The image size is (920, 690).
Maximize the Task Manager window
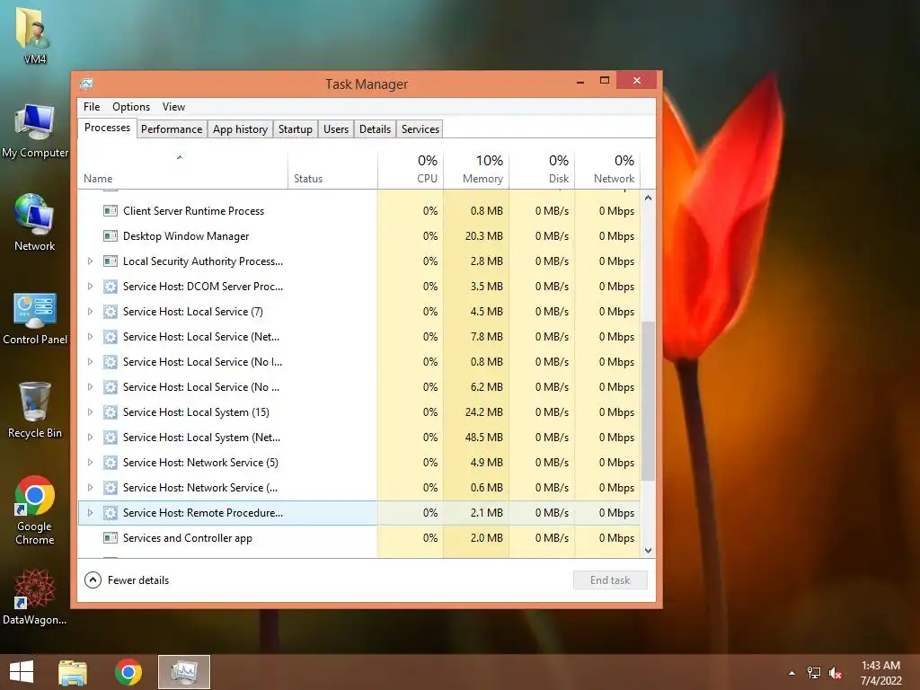605,80
